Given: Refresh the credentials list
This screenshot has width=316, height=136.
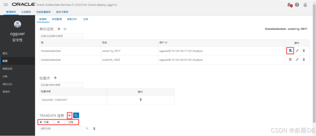Looking at the screenshot, I should tap(65, 29).
